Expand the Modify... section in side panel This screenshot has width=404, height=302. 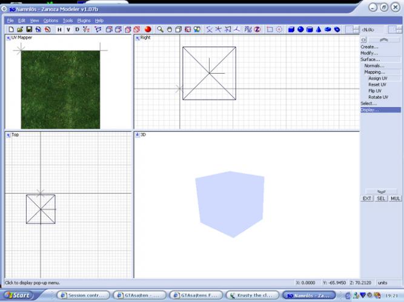369,53
